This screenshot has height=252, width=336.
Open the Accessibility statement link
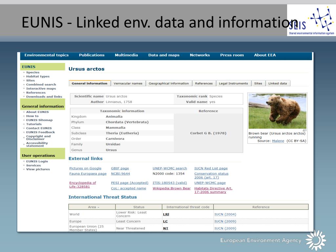pyautogui.click(x=37, y=144)
